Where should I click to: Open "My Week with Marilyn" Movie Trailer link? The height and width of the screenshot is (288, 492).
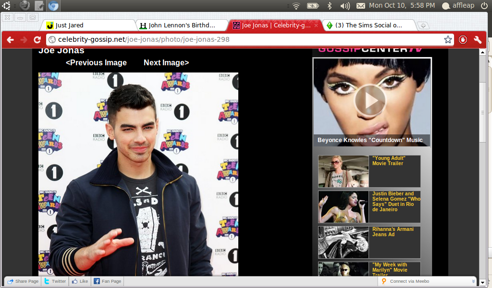click(x=390, y=269)
